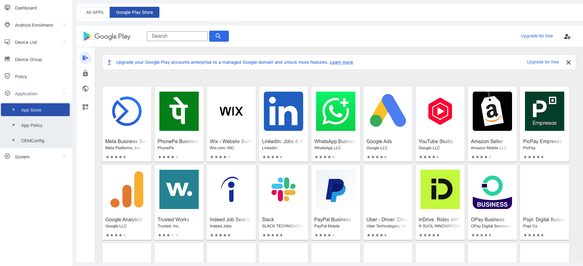
Task: Select the Policy shield icon
Action: 7,76
